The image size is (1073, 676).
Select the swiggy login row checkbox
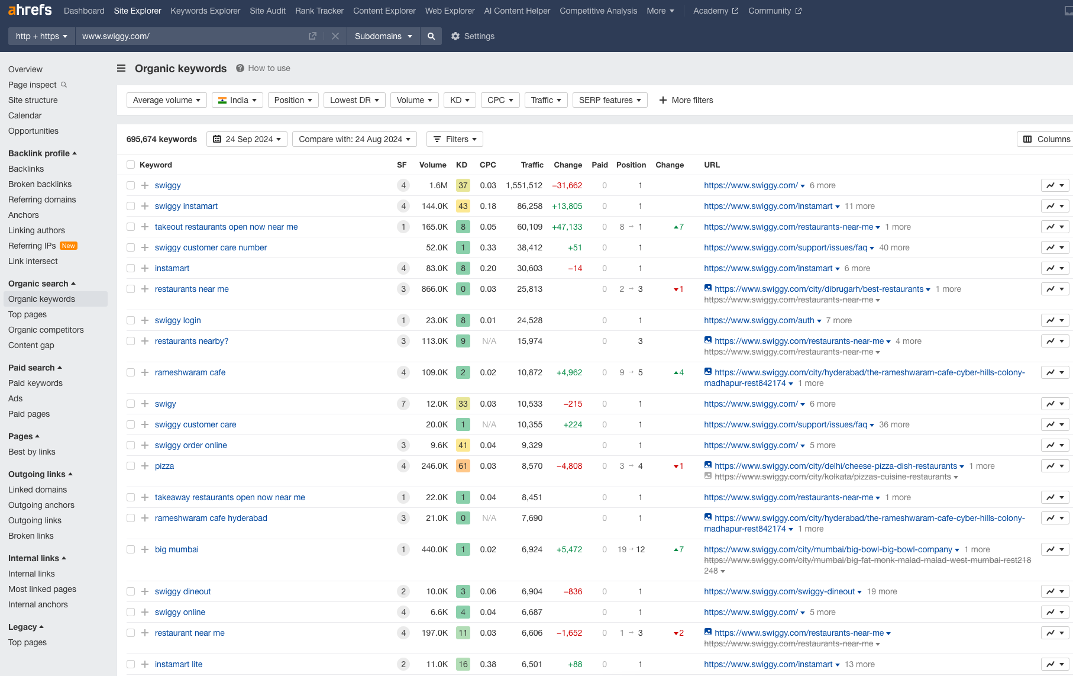click(x=131, y=320)
